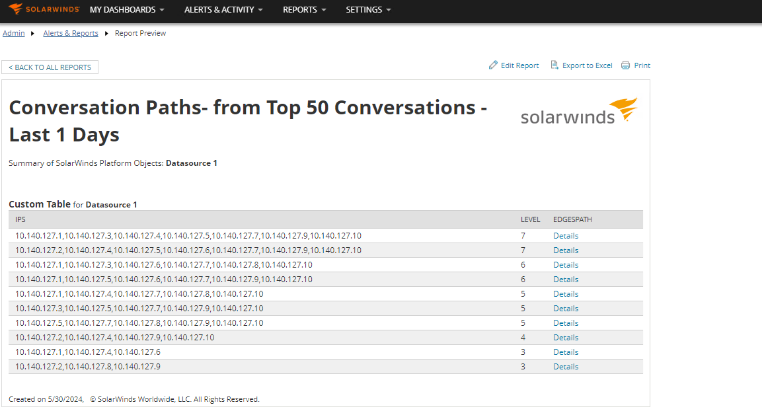Click the Print link
The image size is (762, 417).
pos(642,65)
